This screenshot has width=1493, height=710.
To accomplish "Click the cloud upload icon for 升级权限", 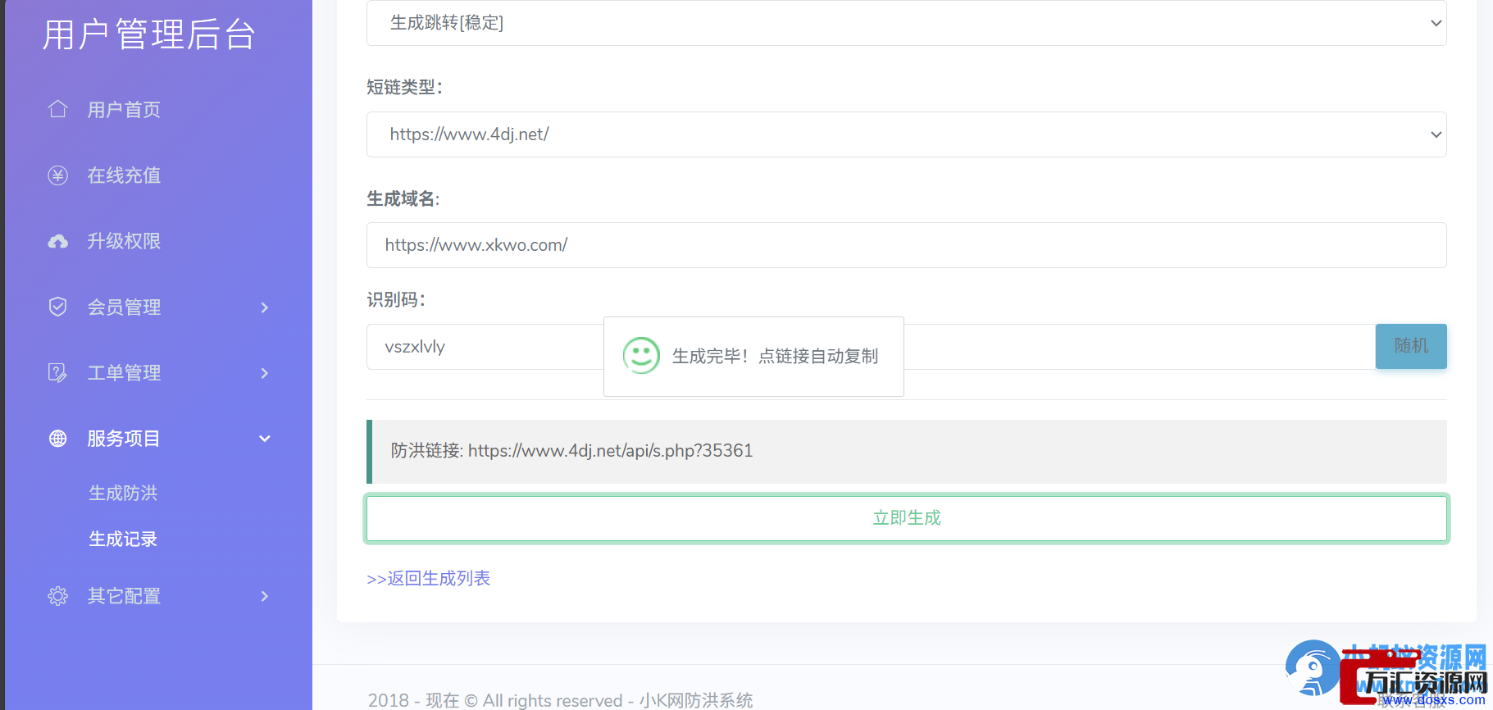I will (x=57, y=241).
